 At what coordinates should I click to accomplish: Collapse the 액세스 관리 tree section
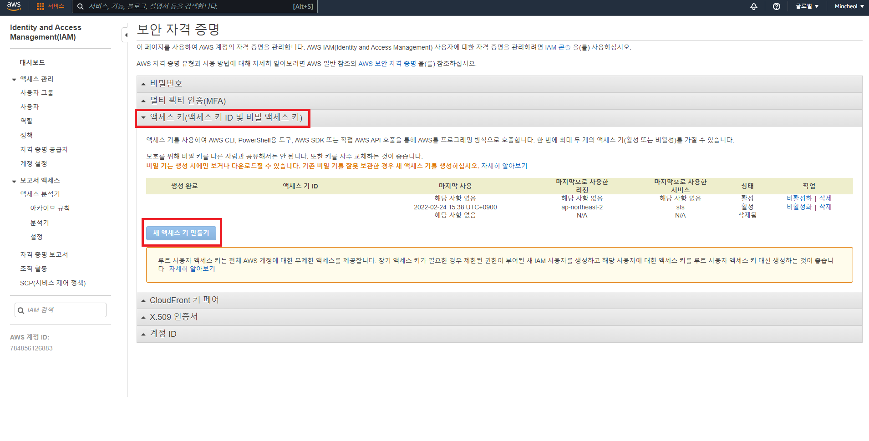(14, 80)
